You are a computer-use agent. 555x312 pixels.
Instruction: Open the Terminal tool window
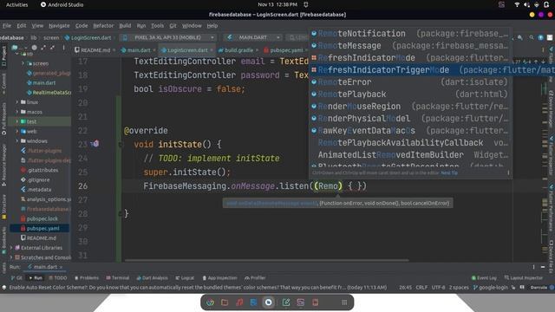[118, 278]
